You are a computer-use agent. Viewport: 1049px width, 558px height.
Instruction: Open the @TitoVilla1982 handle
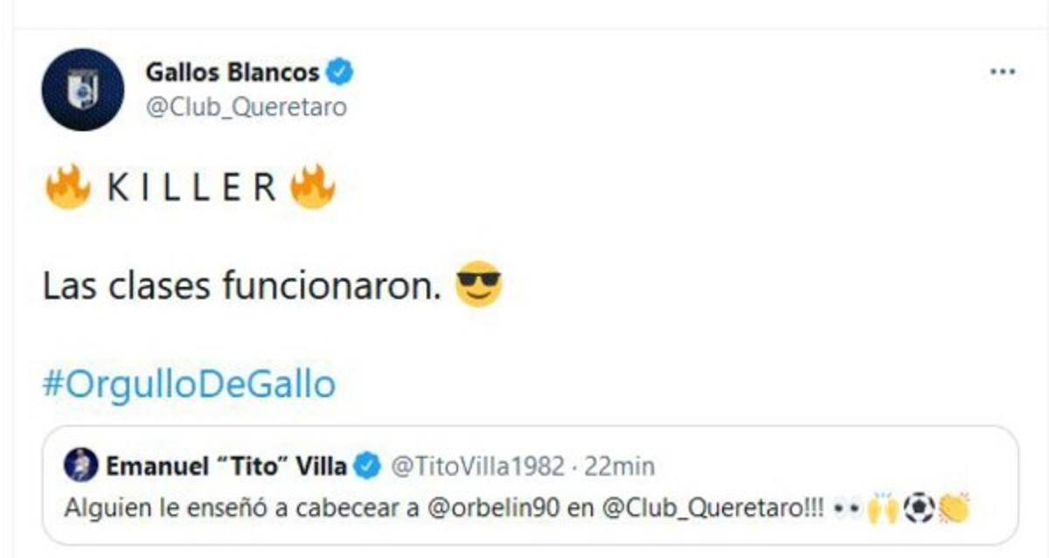coord(478,466)
